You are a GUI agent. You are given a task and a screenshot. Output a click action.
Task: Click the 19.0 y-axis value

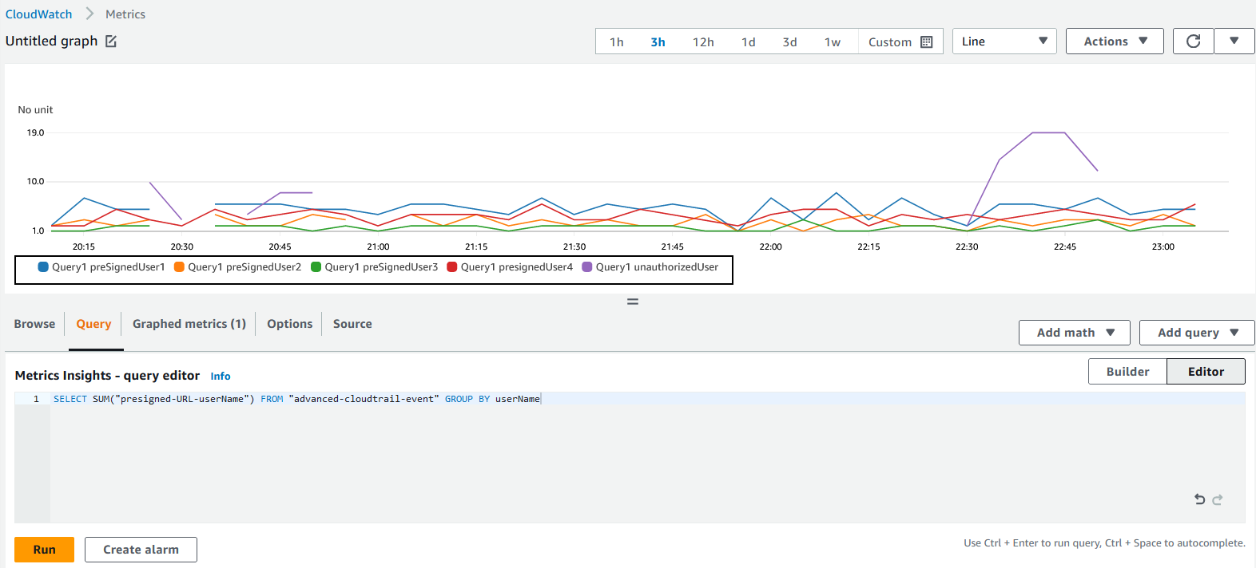(35, 133)
